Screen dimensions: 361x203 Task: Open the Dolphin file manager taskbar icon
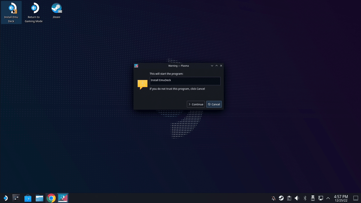pyautogui.click(x=39, y=198)
